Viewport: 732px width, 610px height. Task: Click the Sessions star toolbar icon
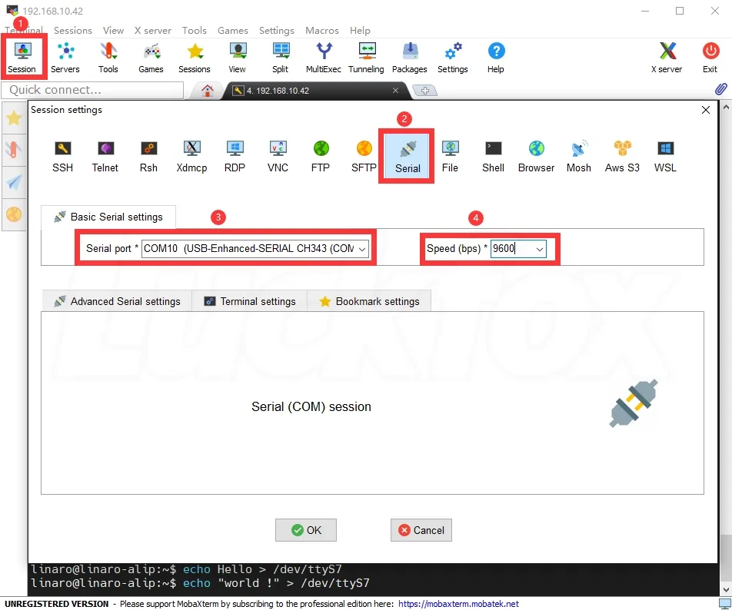(x=195, y=58)
